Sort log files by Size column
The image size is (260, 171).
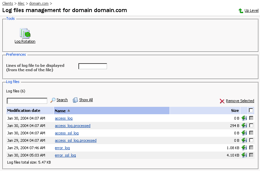[235, 111]
